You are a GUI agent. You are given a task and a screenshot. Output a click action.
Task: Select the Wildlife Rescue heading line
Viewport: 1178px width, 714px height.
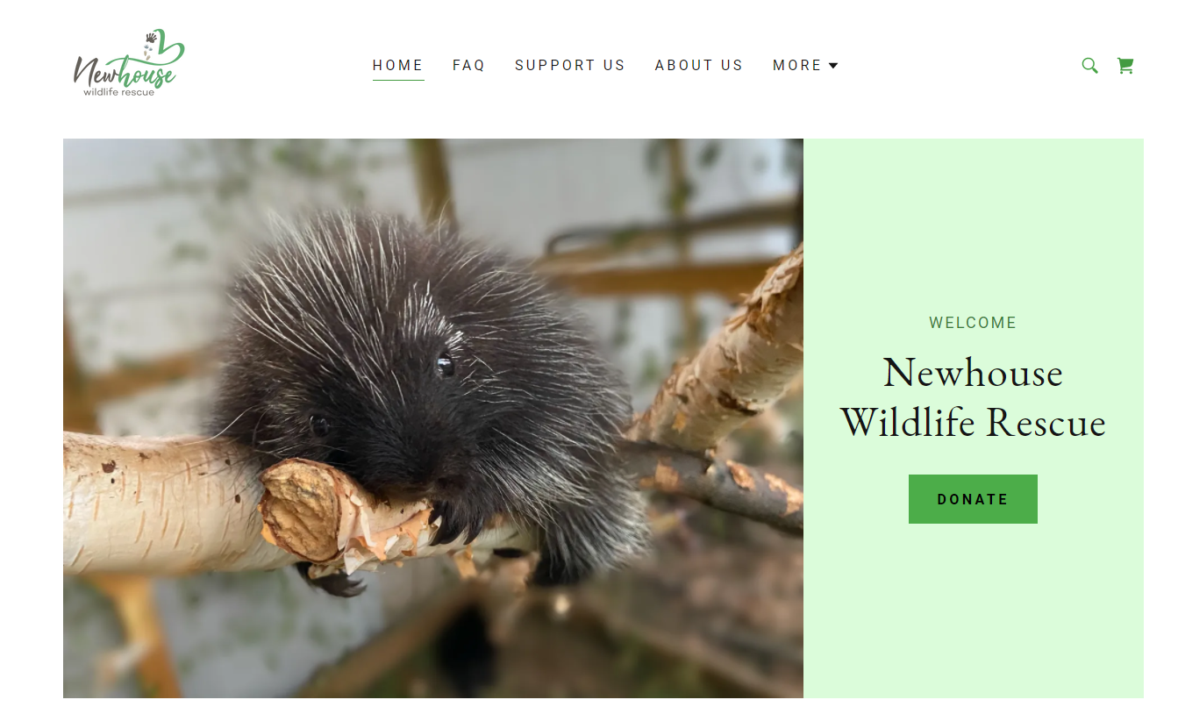[x=973, y=423]
